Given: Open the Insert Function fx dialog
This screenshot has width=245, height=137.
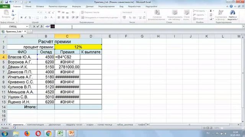Looking at the screenshot, I should [x=42, y=27].
